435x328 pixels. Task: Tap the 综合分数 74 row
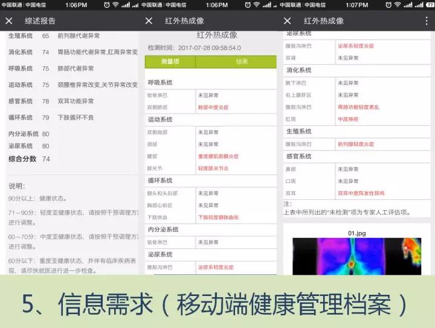click(29, 159)
